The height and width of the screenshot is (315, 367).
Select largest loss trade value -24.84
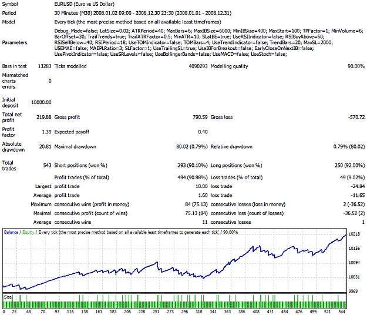tap(358, 186)
